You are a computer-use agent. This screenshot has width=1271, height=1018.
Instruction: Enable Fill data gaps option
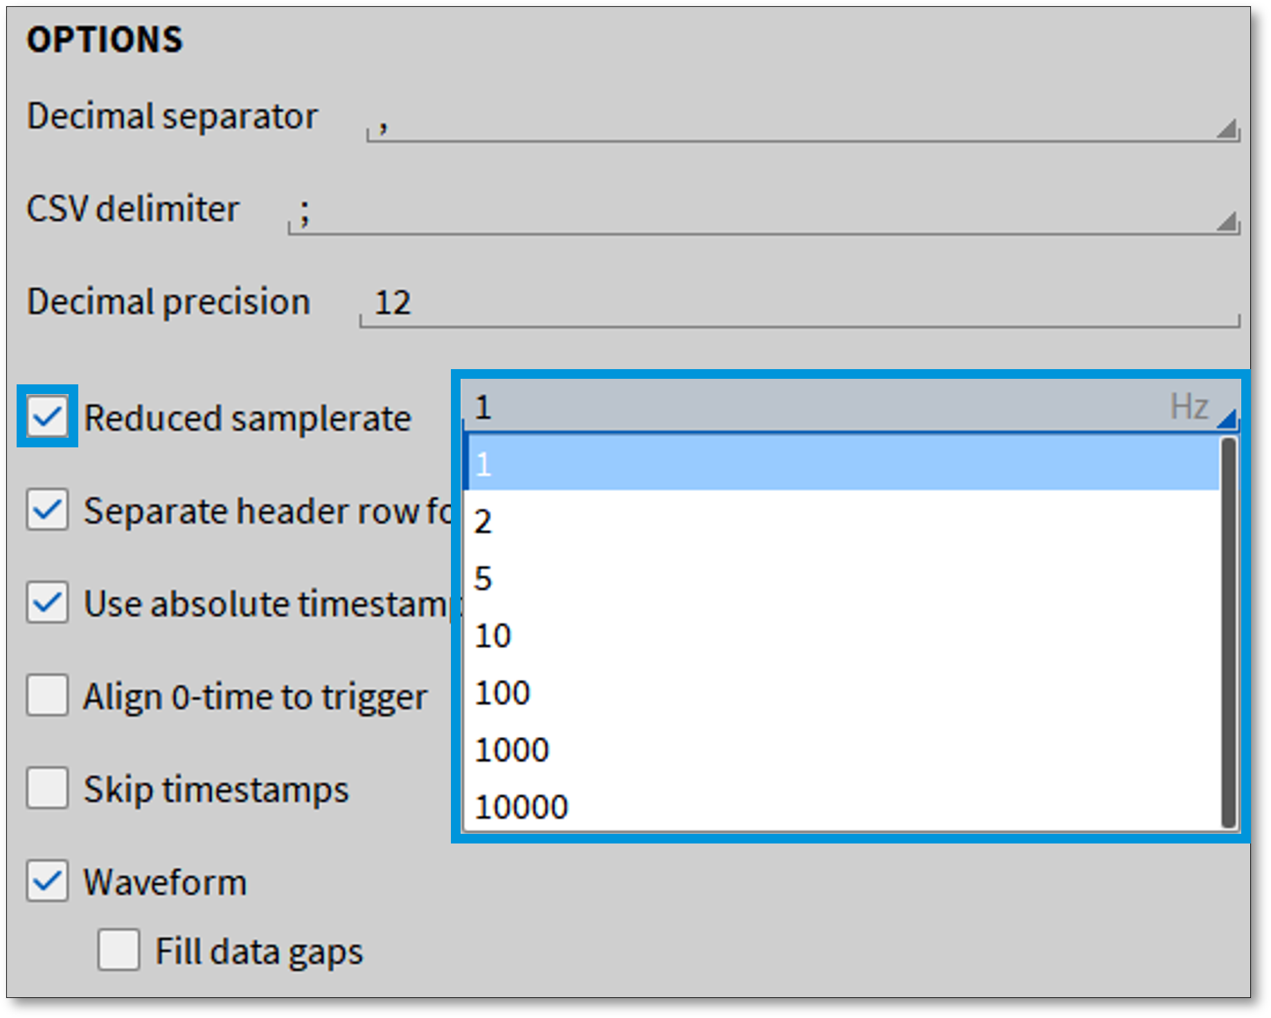pos(118,949)
